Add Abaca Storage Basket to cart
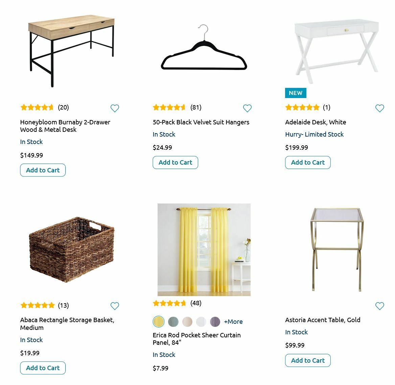The width and height of the screenshot is (395, 385). (x=43, y=368)
